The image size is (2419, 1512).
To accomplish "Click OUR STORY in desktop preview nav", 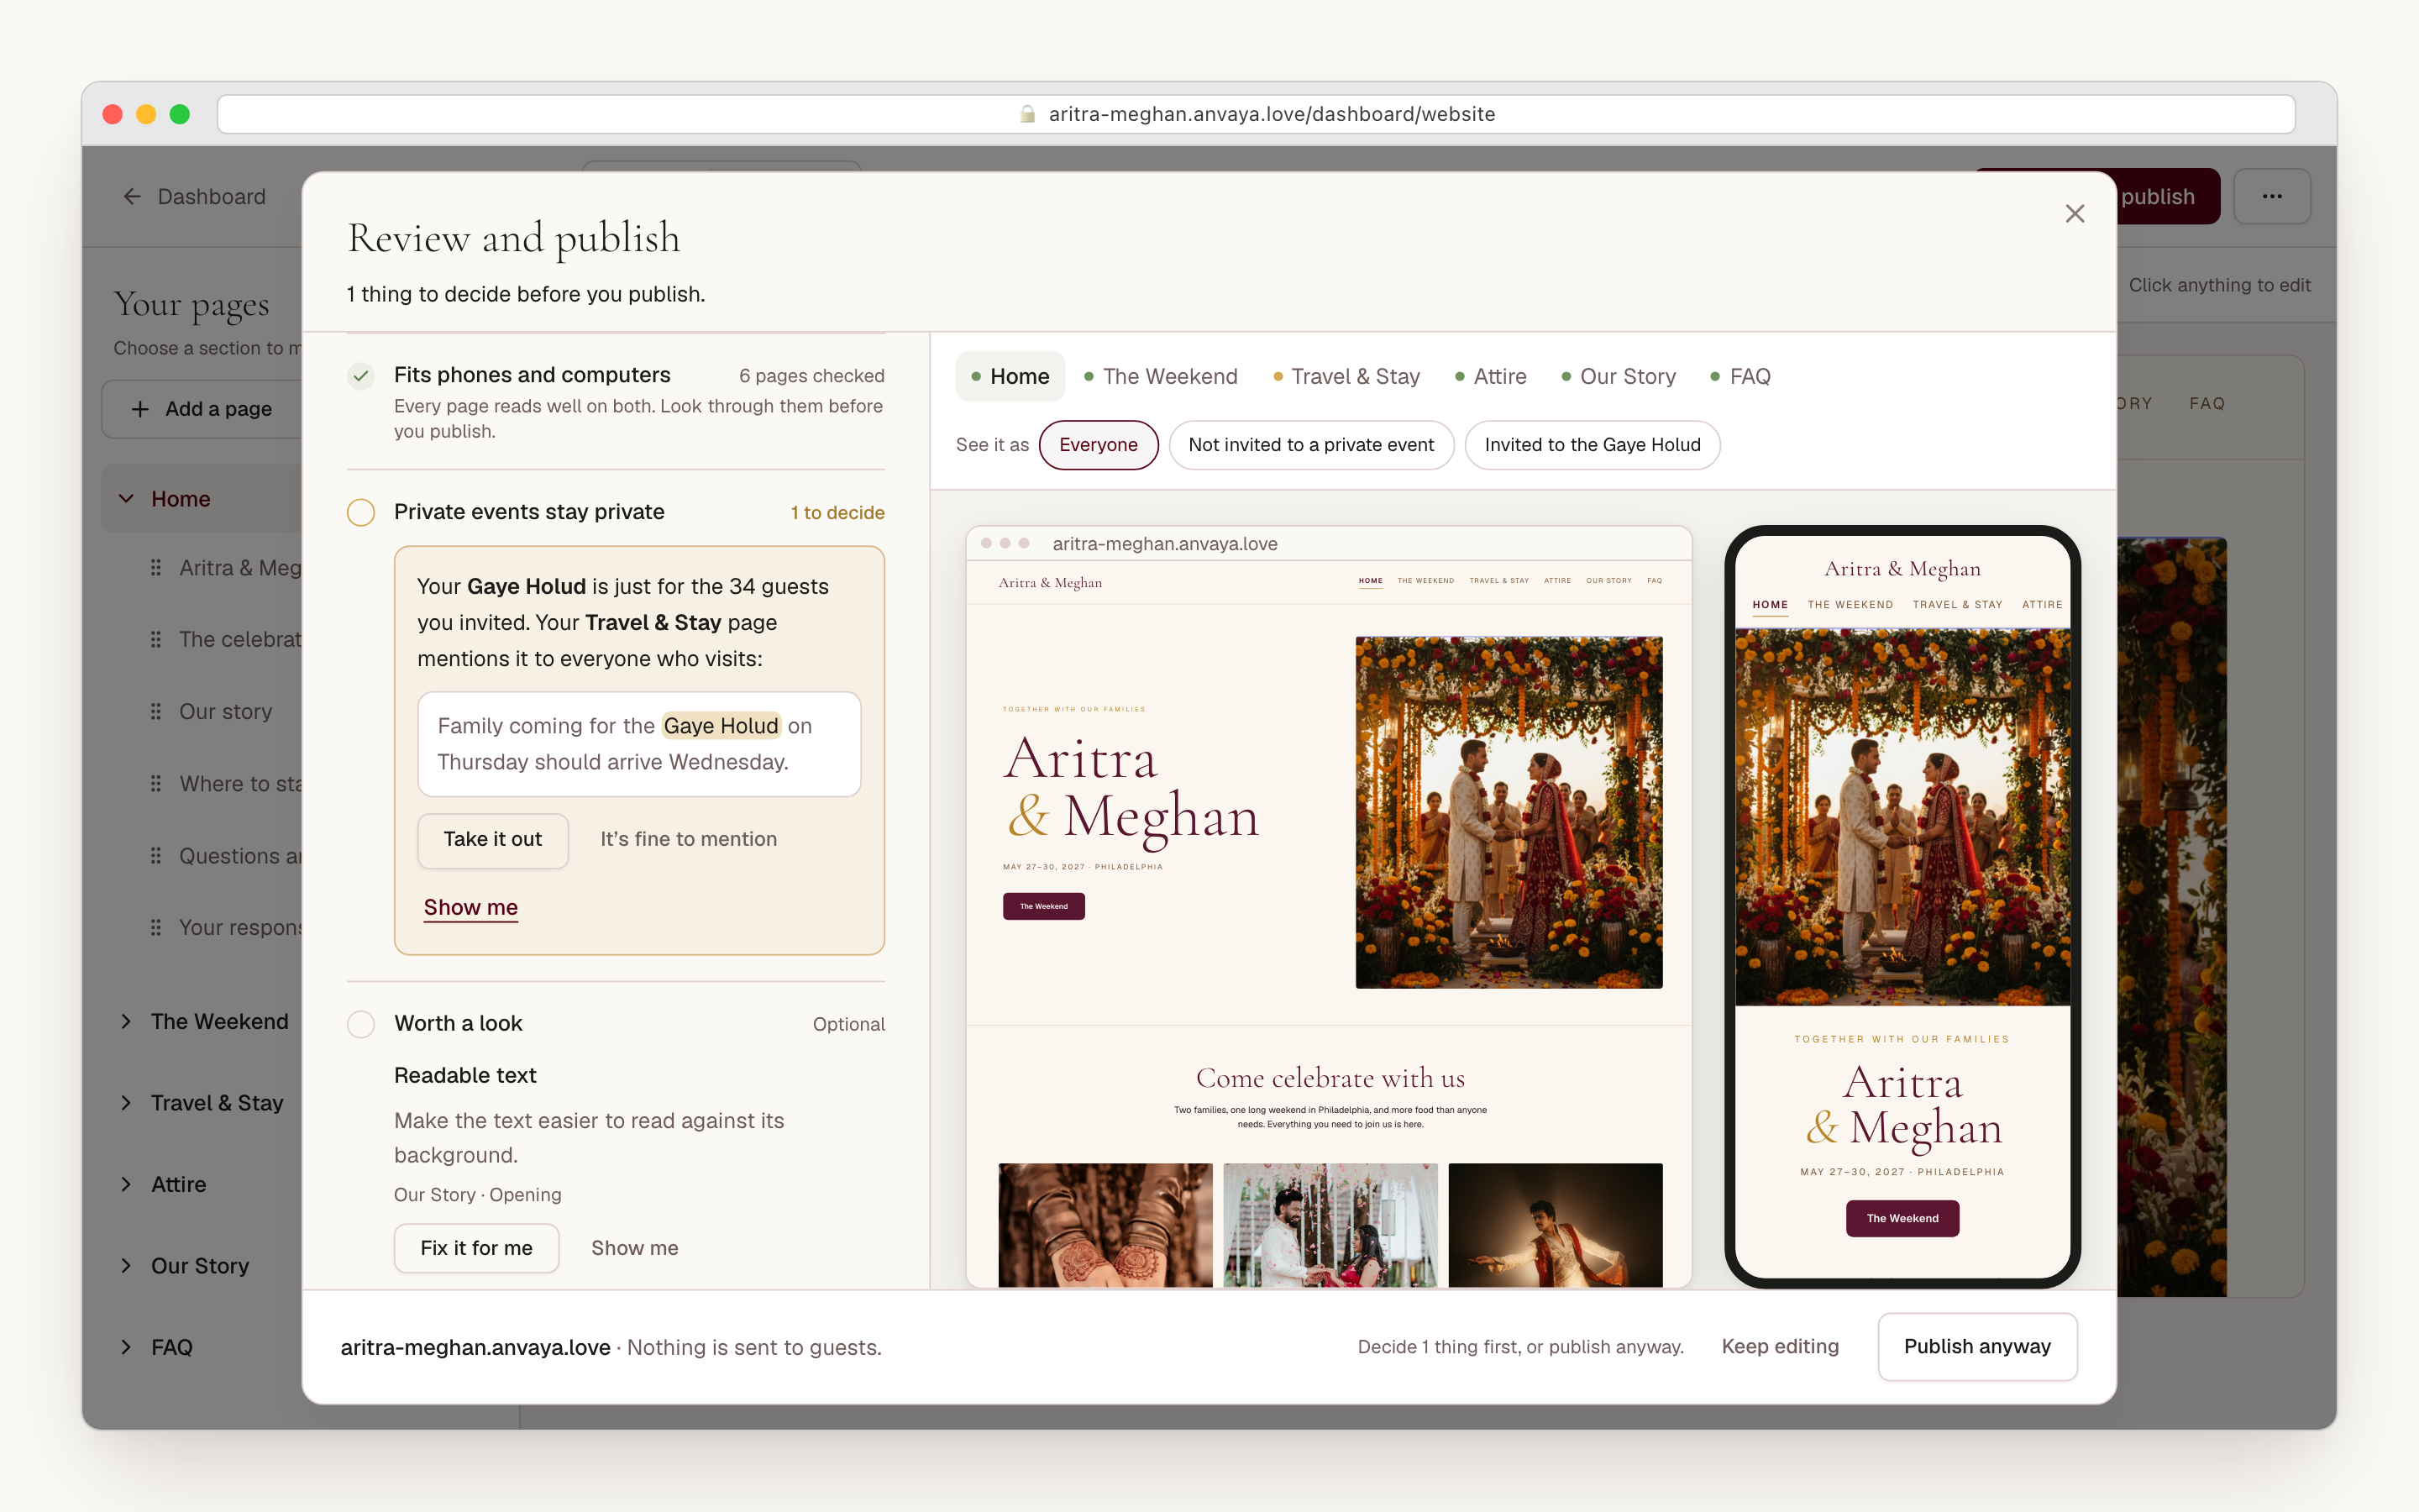I will [1608, 581].
